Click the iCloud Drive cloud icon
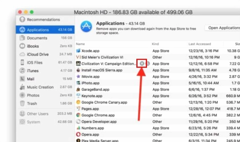The width and height of the screenshot is (240, 142). coord(22,54)
